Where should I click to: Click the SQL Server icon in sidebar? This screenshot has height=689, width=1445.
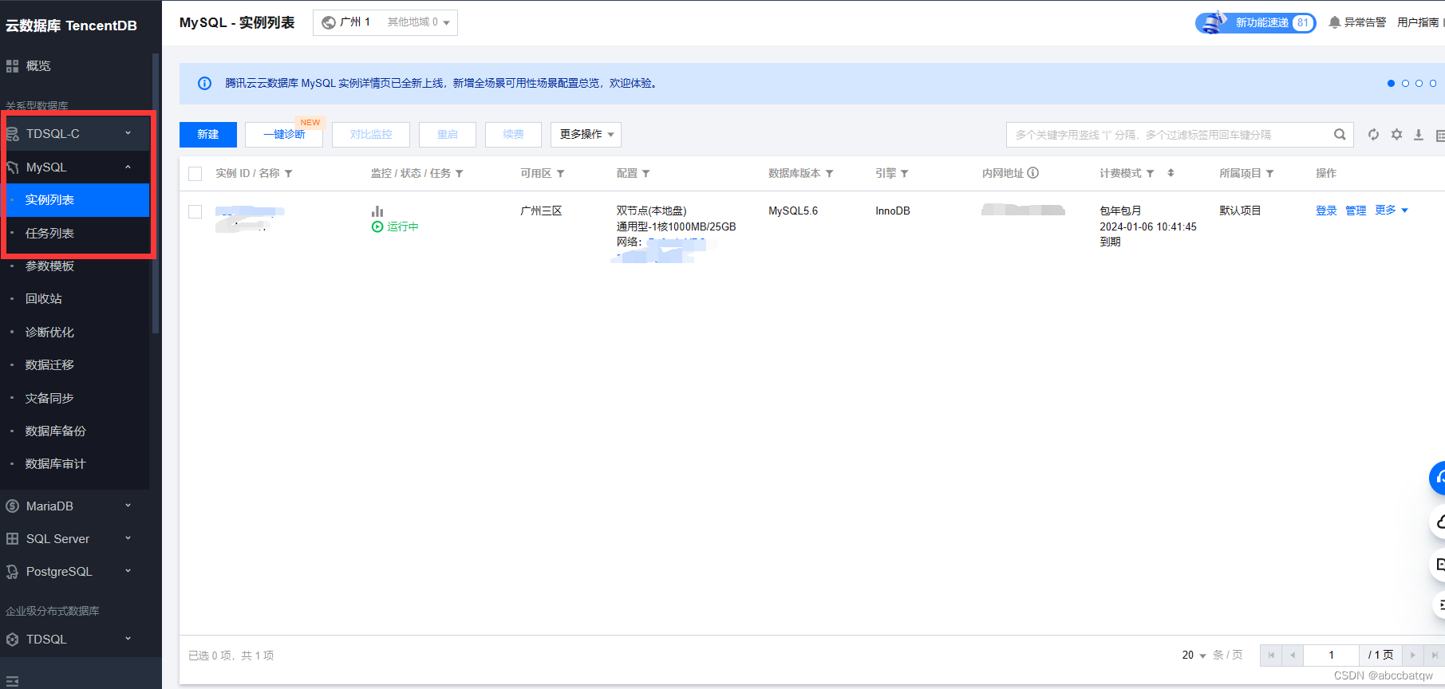pos(12,539)
